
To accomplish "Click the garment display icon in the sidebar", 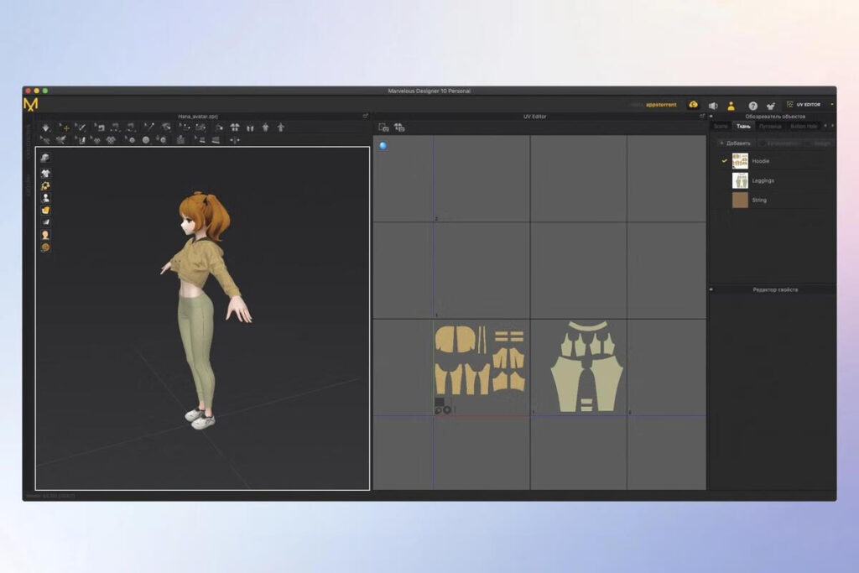I will pyautogui.click(x=45, y=173).
